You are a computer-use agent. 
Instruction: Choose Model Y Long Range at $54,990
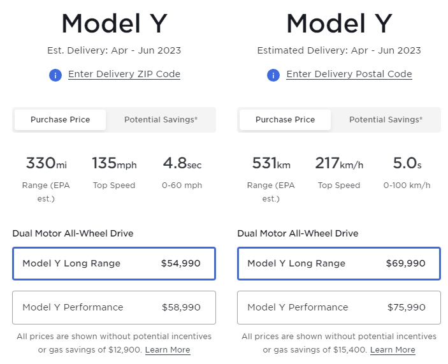click(x=114, y=263)
